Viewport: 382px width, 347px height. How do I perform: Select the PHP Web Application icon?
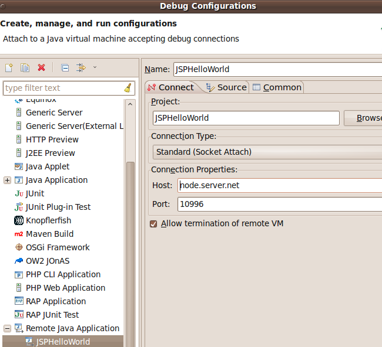19,288
